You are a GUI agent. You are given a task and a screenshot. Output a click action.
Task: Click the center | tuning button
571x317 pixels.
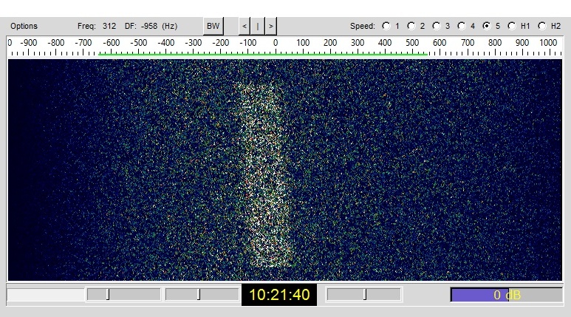258,27
